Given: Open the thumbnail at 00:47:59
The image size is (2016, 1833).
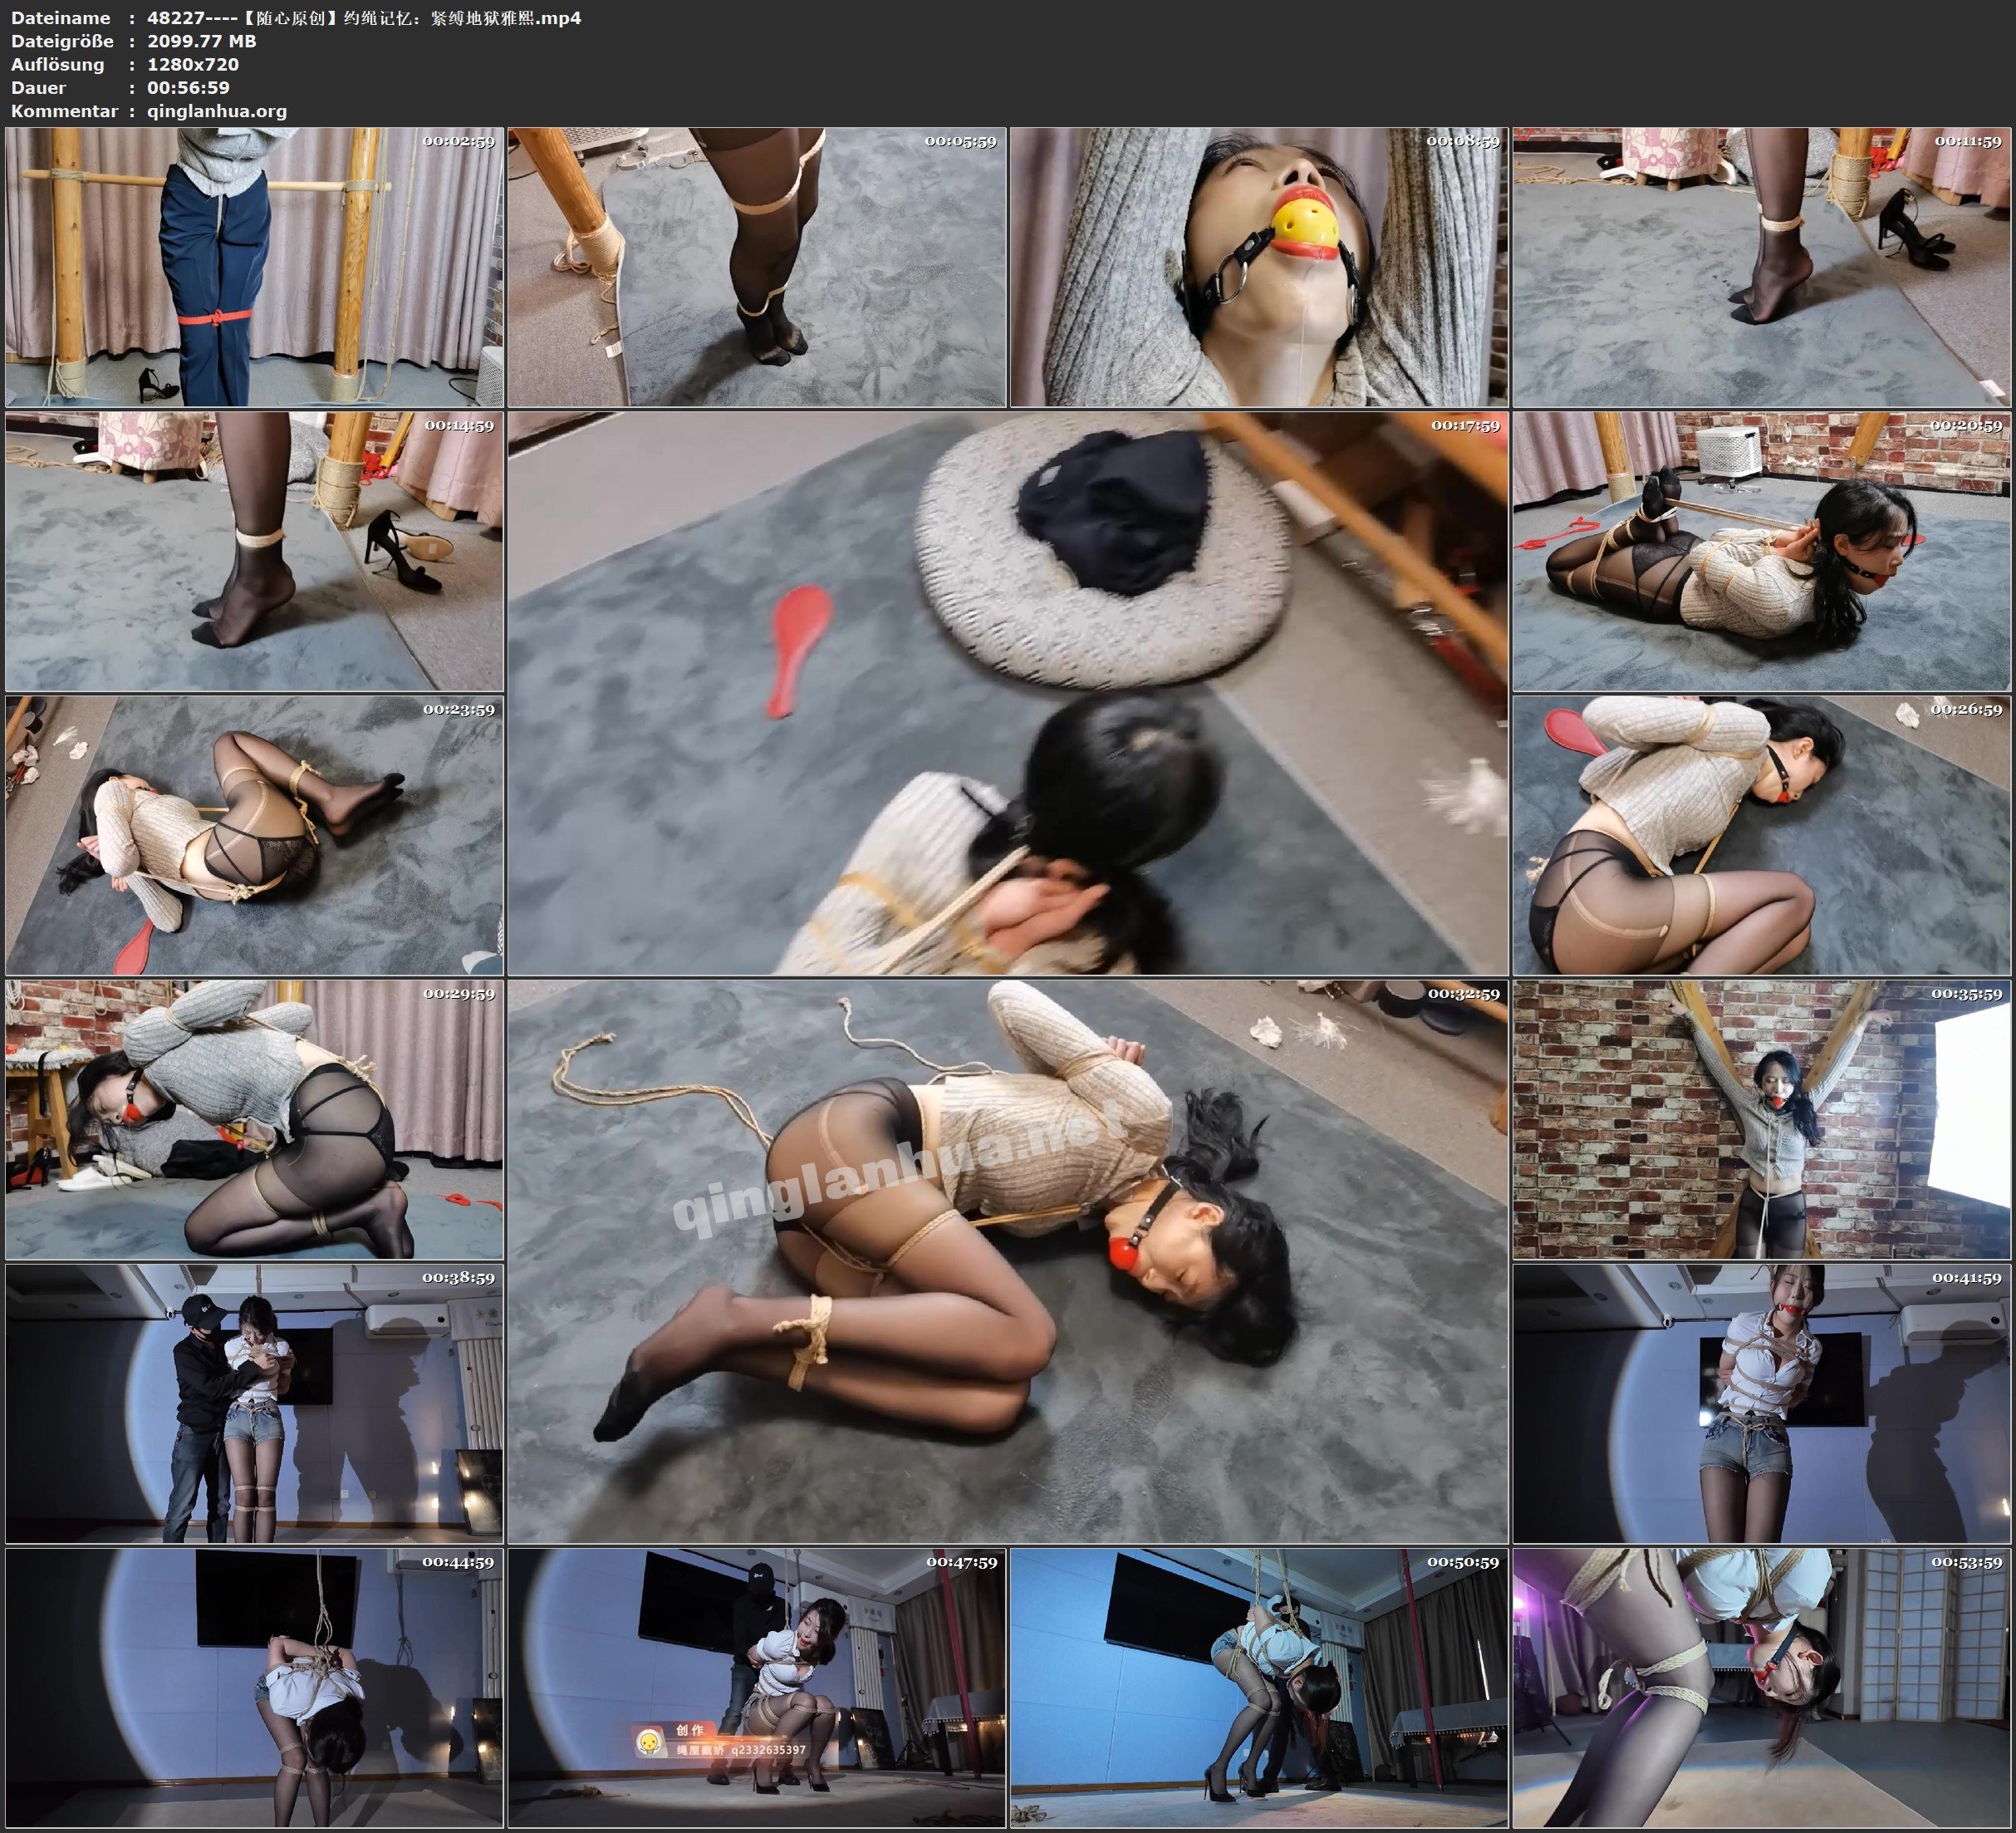Looking at the screenshot, I should click(756, 1687).
